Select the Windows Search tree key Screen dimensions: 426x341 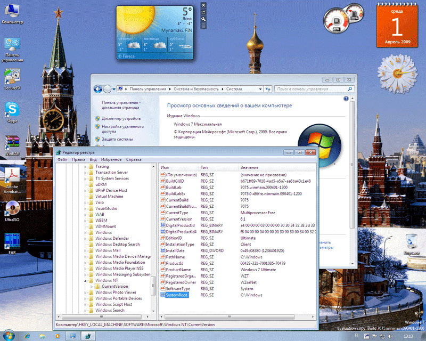tap(110, 310)
